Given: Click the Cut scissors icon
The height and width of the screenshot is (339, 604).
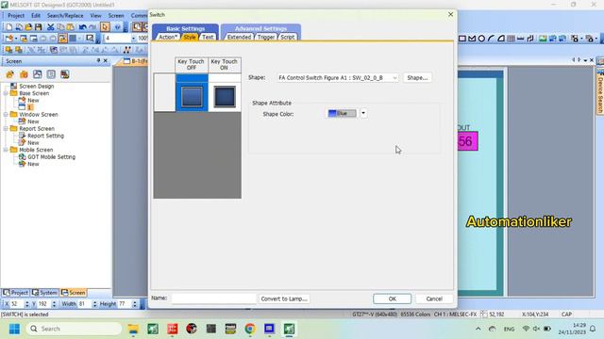Looking at the screenshot, I should [x=50, y=27].
